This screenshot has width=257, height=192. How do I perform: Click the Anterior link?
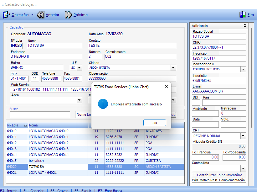point(53,15)
